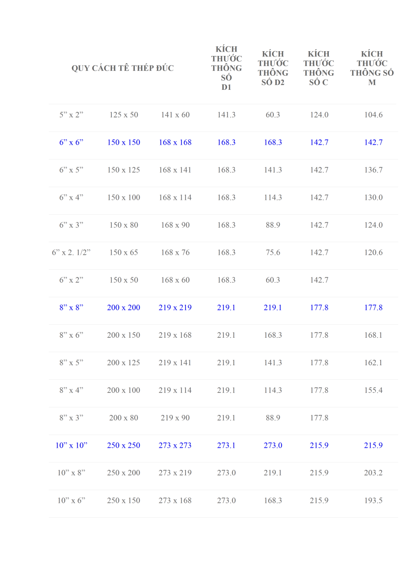Select the blue 250 x 250 link
Screen dimensions: 410x579
pyautogui.click(x=124, y=445)
